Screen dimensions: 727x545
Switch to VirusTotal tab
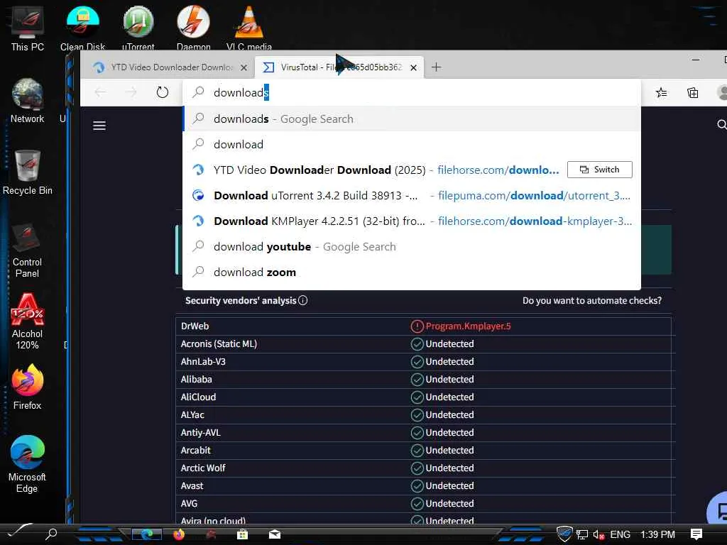pos(339,67)
